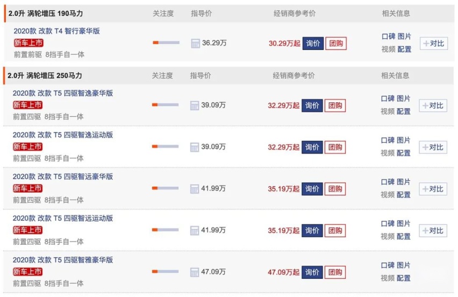Click attention bar of T5 四驱智逸运动版

click(x=166, y=146)
